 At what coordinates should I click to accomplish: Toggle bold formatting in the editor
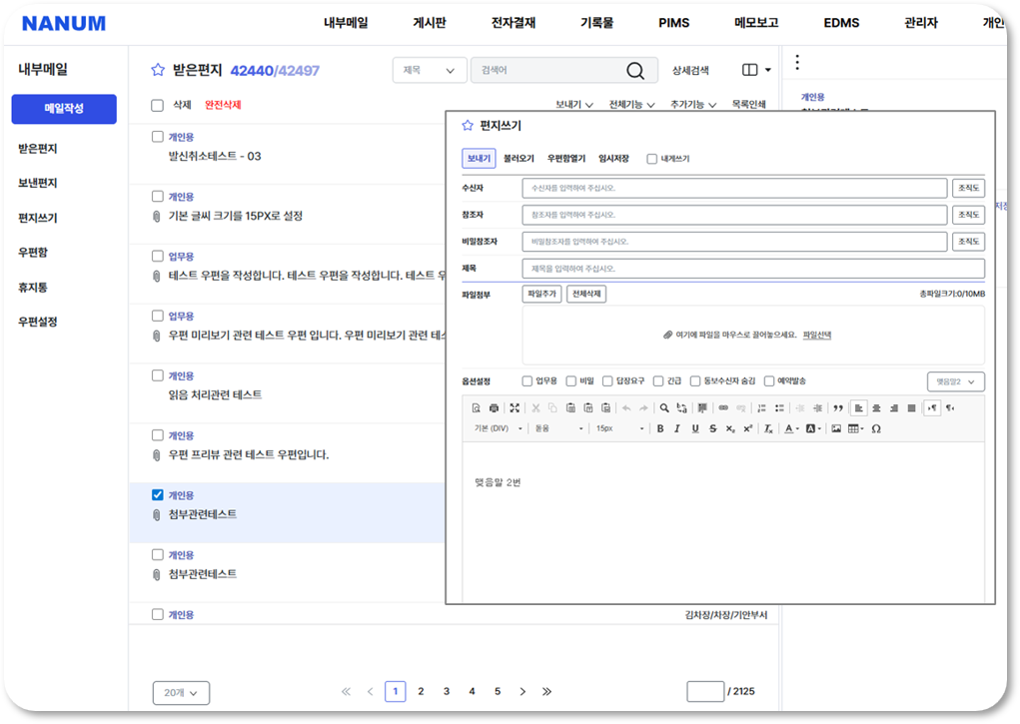coord(659,428)
